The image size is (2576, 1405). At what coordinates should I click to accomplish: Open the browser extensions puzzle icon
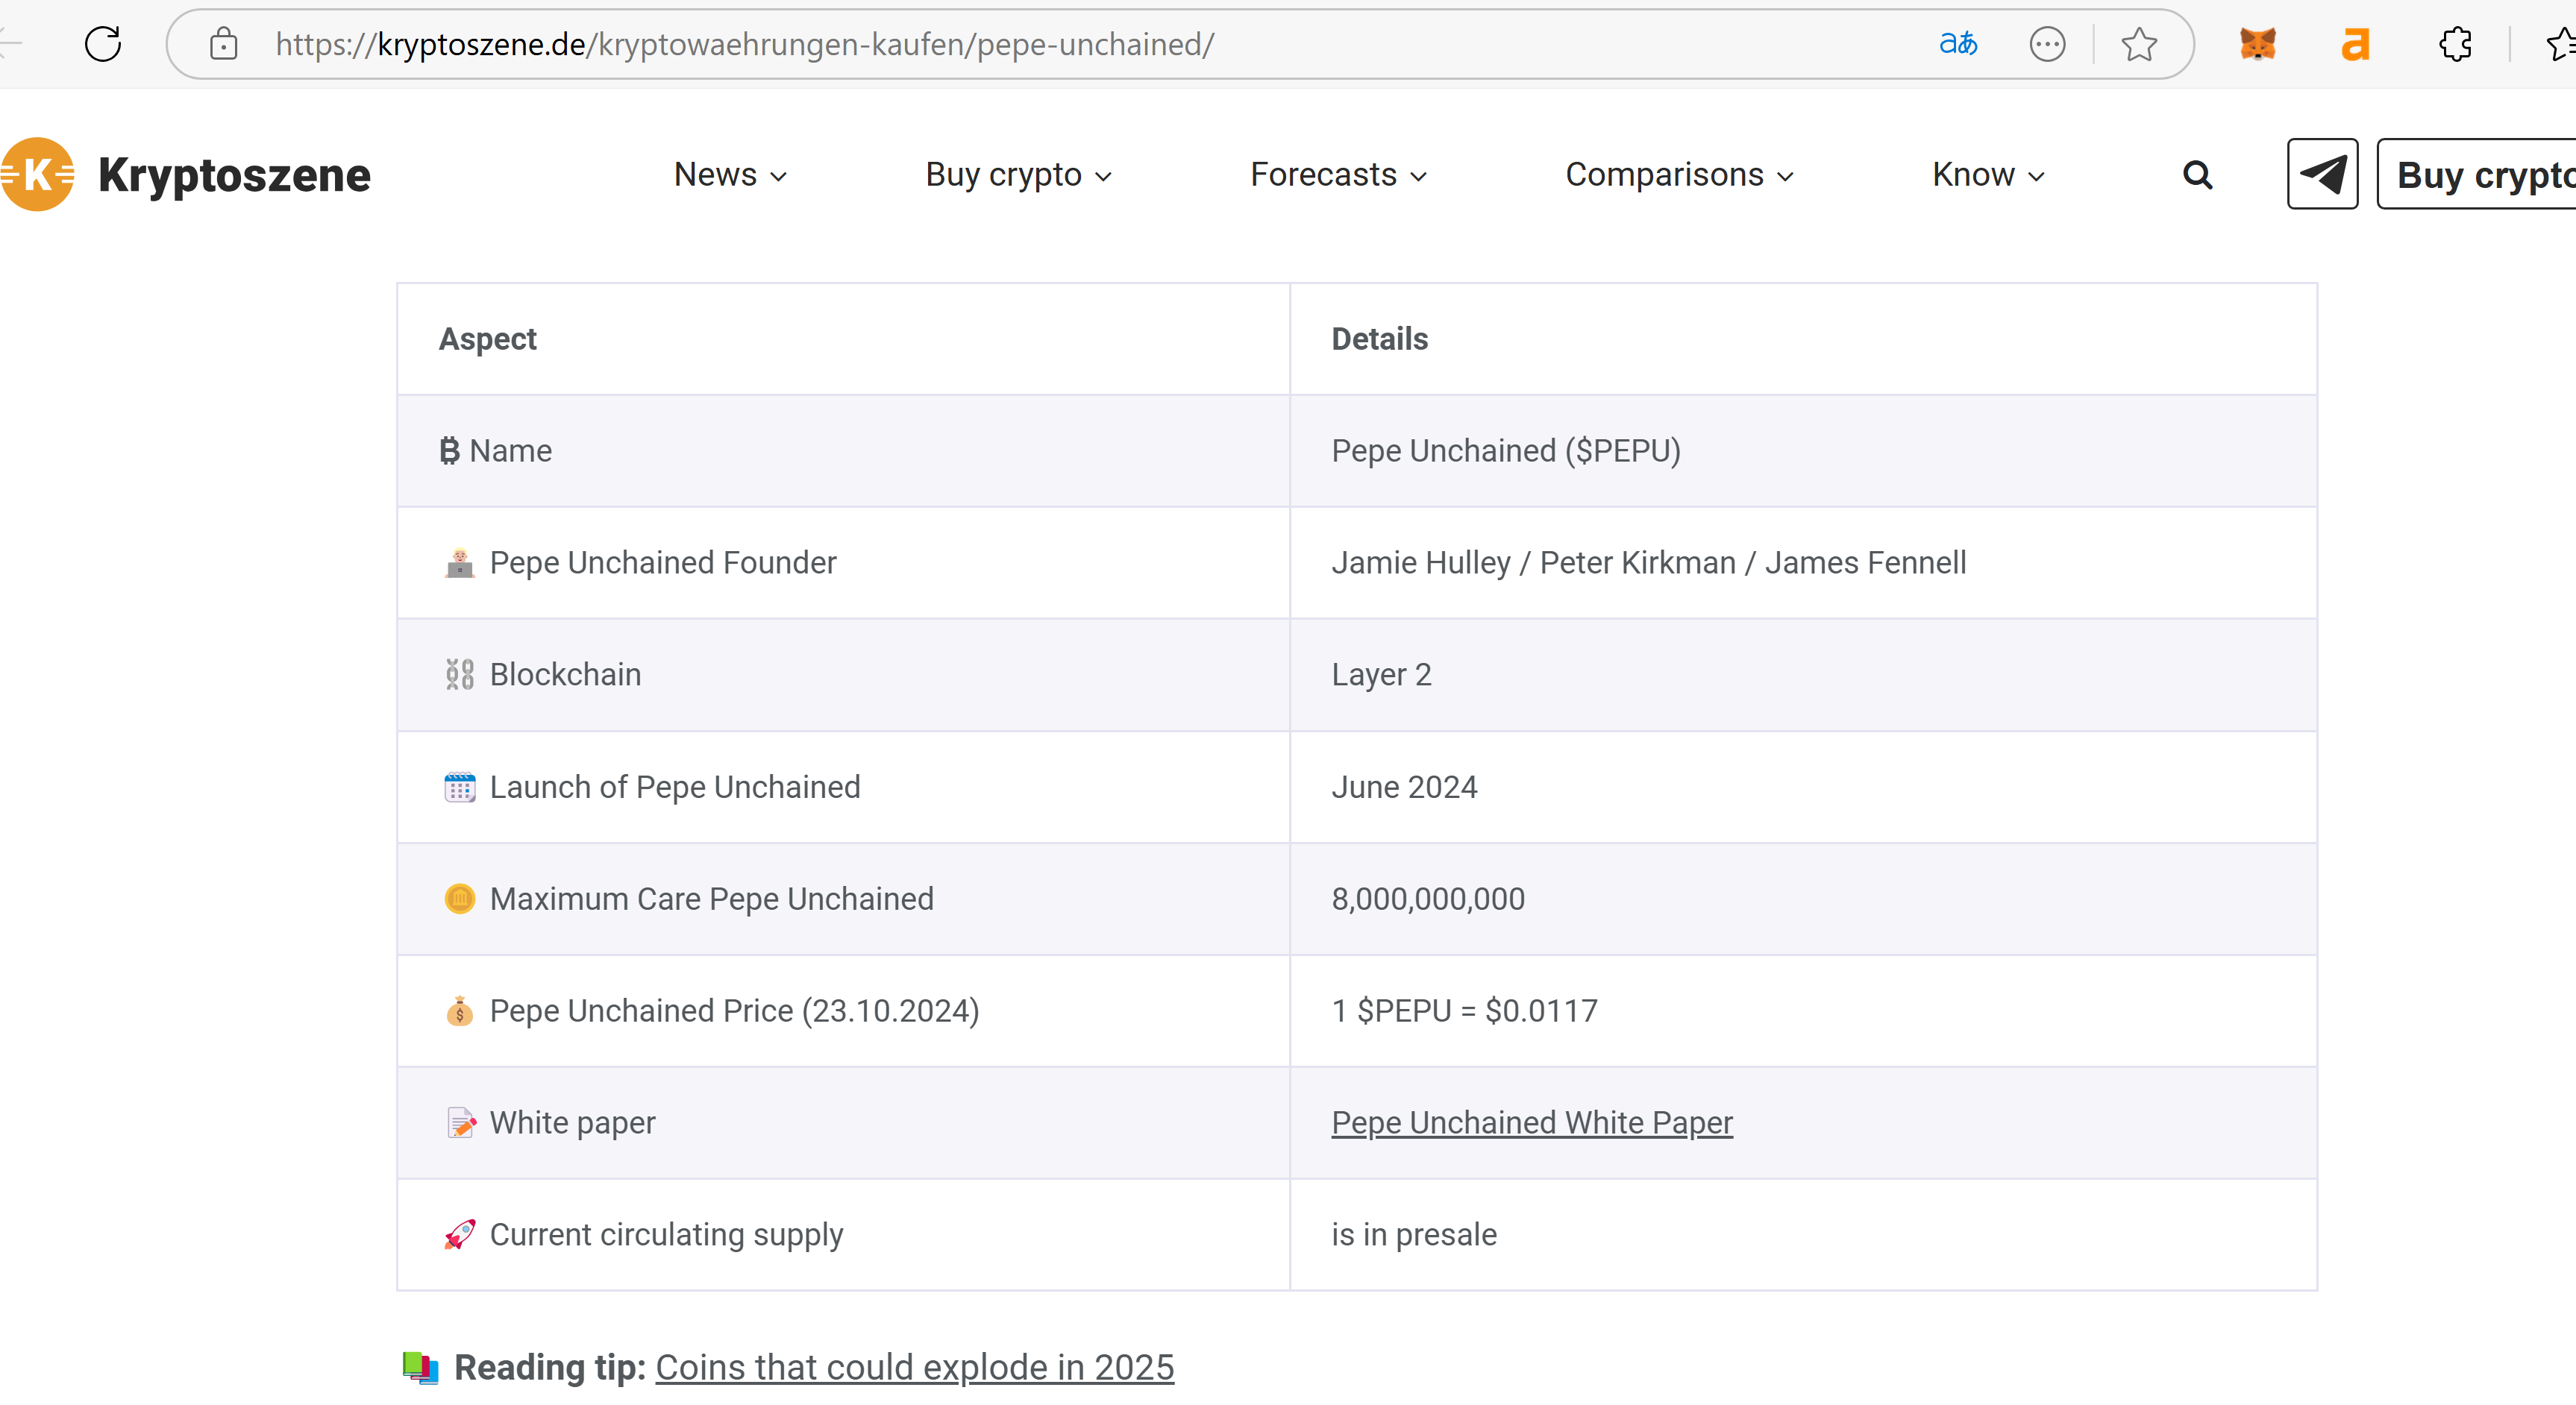coord(2455,44)
